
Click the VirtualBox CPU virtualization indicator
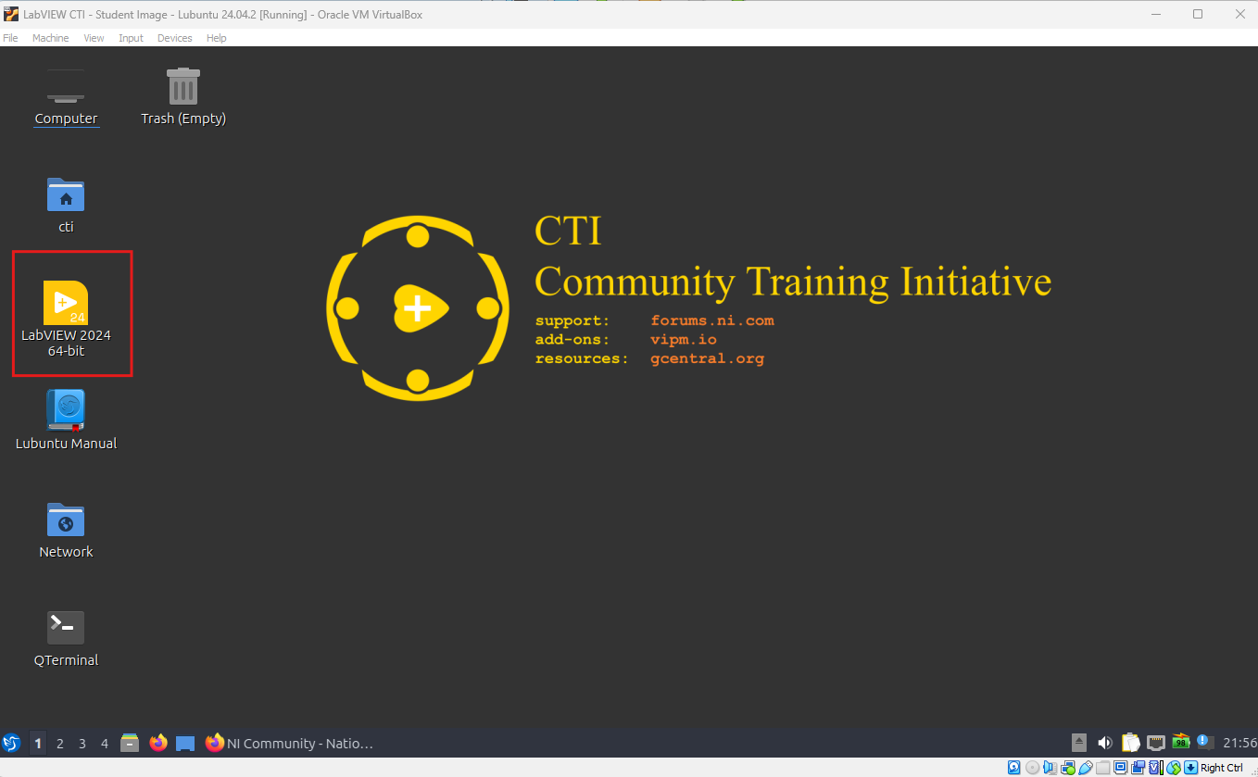coord(1156,768)
